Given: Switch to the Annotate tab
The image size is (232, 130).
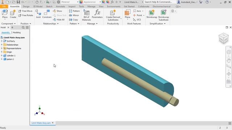Looking at the screenshot, I should [x=61, y=6].
